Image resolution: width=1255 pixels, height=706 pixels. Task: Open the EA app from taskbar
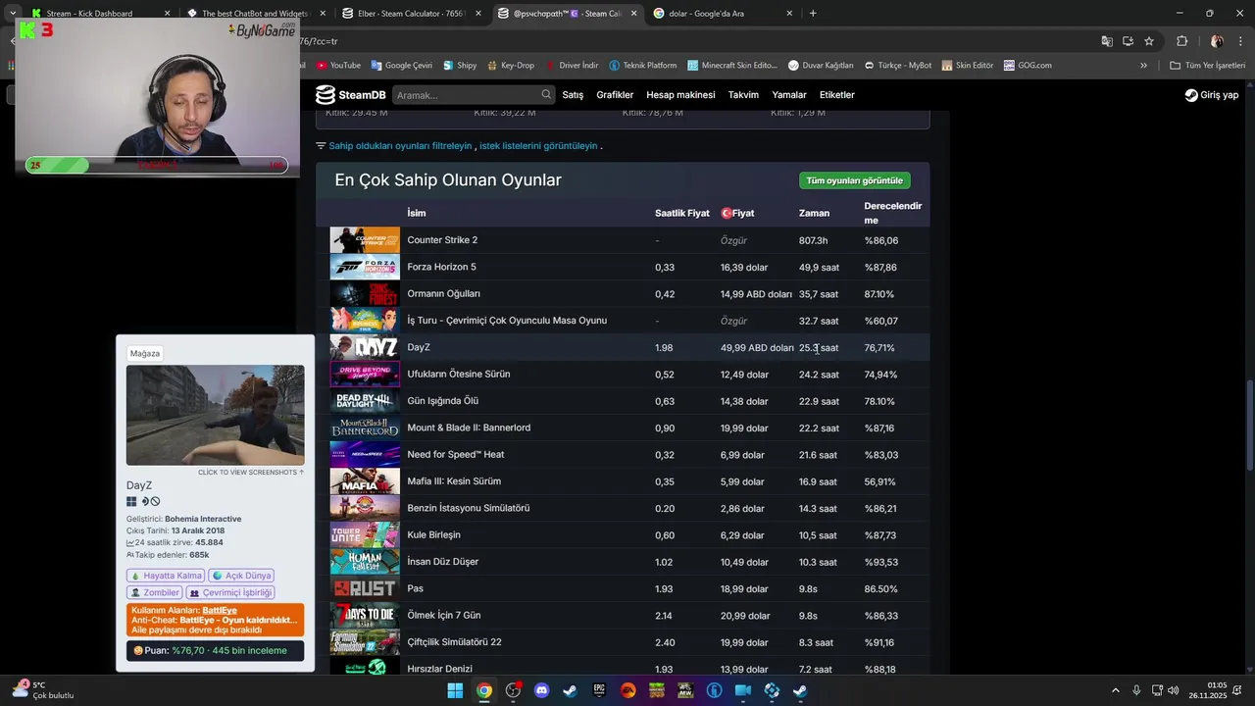[x=627, y=690]
